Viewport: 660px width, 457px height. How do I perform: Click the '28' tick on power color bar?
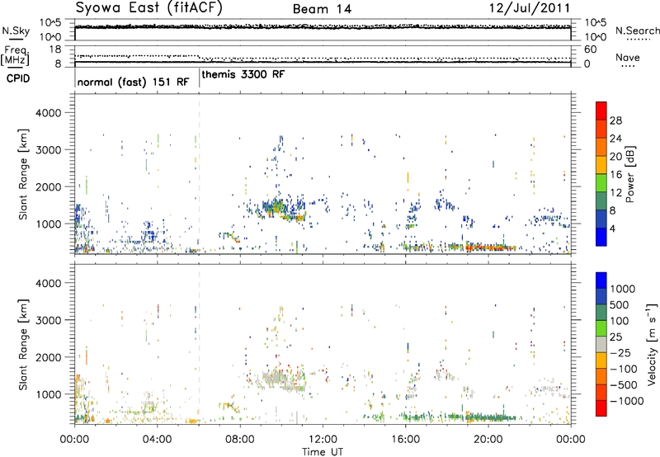point(615,120)
